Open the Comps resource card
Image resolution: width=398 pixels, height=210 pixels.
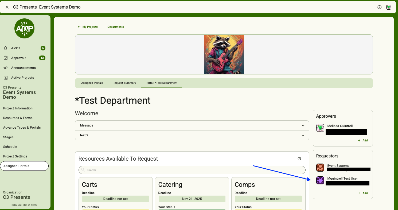(x=268, y=194)
